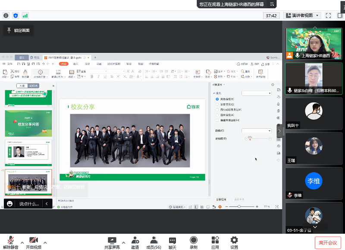
Task: Toggle microphone with 解除静音
Action: (x=10, y=243)
